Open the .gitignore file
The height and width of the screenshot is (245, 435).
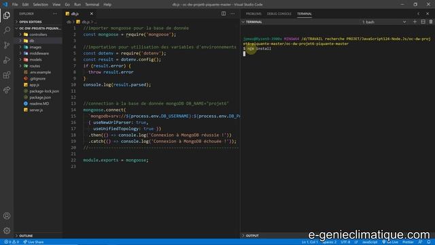[38, 79]
